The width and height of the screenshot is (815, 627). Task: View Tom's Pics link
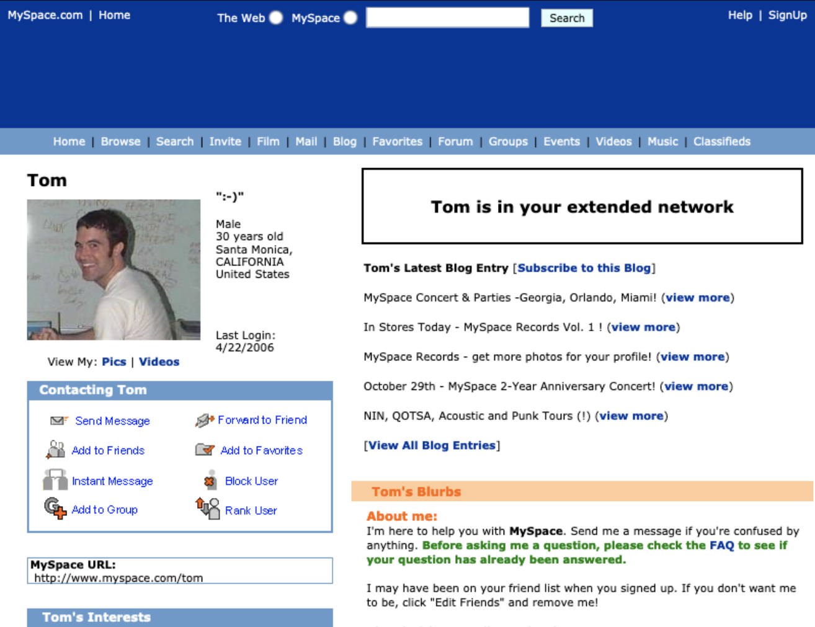pos(114,362)
